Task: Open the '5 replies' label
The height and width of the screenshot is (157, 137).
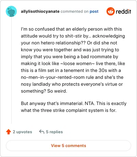Action: (54, 132)
